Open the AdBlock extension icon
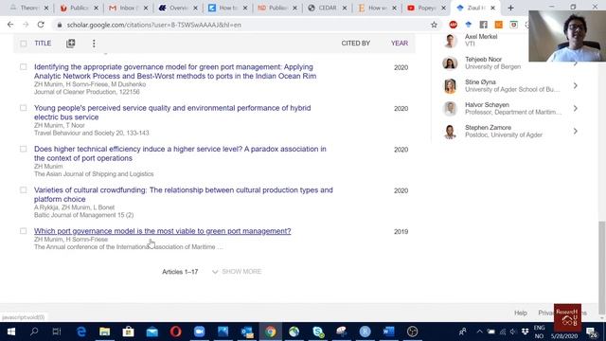 [x=453, y=25]
